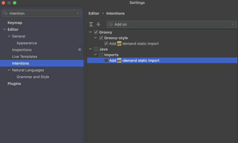The image size is (238, 143).
Task: Click the green maximize window button
Action: pyautogui.click(x=15, y=3)
